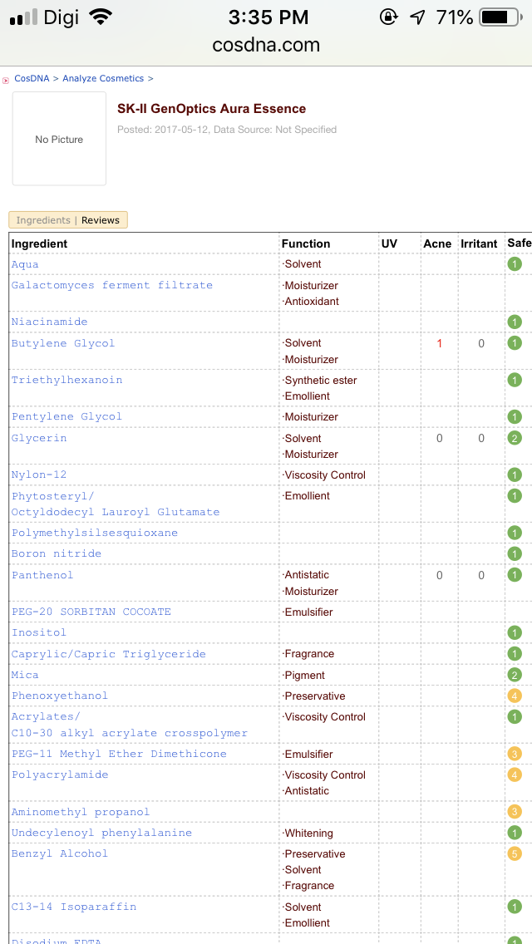The width and height of the screenshot is (532, 944).
Task: Open Caprylic/Capric Triglyceride ingredient link
Action: pyautogui.click(x=108, y=654)
